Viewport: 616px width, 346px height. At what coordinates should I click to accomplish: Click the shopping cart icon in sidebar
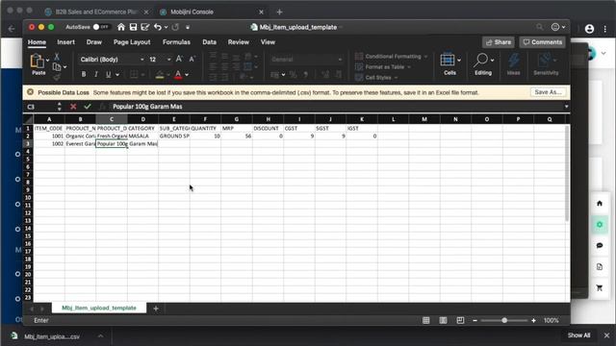(600, 288)
